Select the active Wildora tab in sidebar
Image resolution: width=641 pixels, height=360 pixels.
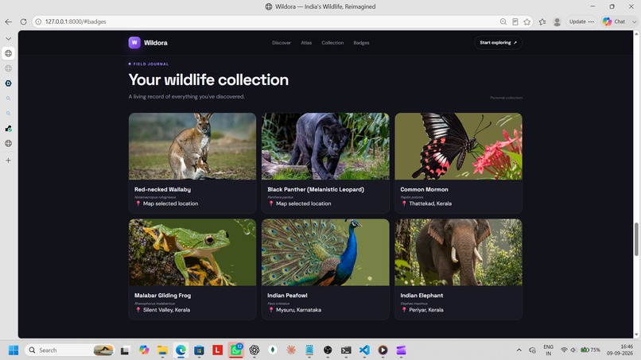click(8, 53)
